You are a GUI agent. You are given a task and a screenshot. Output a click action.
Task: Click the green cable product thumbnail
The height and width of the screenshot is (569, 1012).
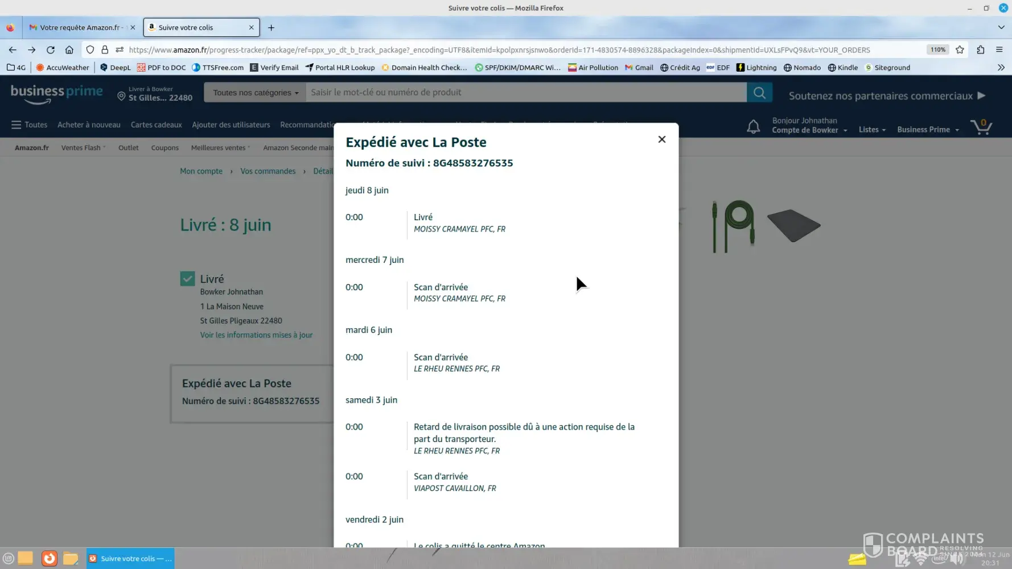point(734,226)
